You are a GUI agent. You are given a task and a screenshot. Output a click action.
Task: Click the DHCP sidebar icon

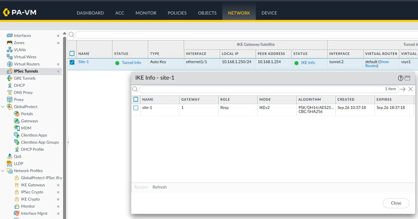10,85
